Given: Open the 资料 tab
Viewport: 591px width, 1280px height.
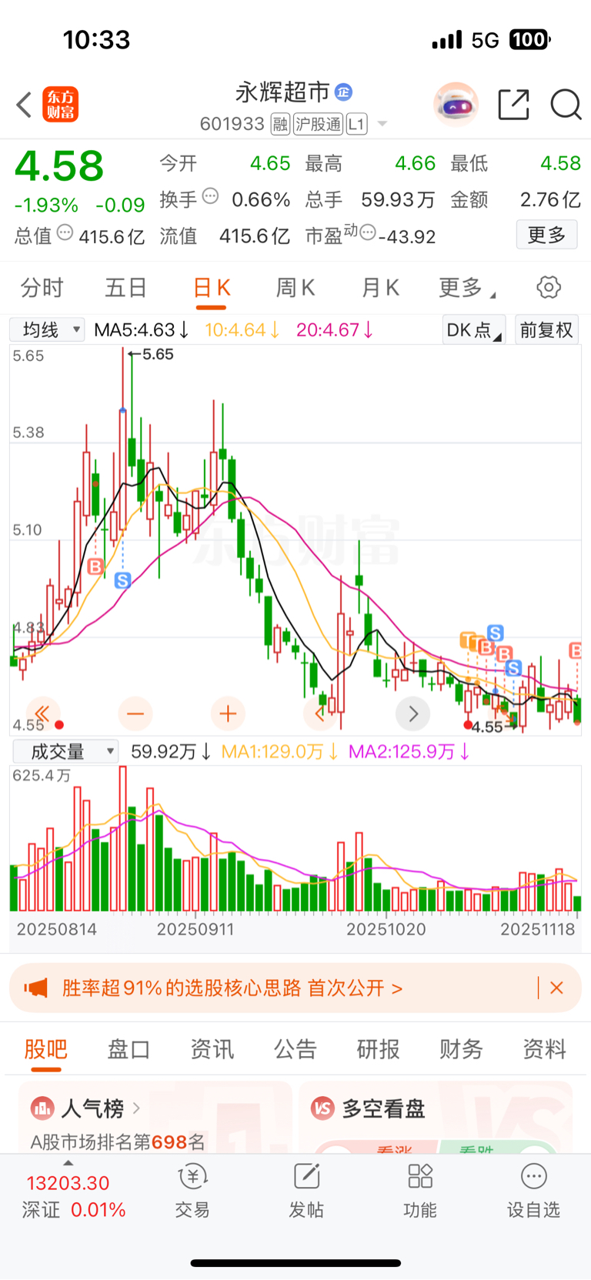Looking at the screenshot, I should [544, 1049].
